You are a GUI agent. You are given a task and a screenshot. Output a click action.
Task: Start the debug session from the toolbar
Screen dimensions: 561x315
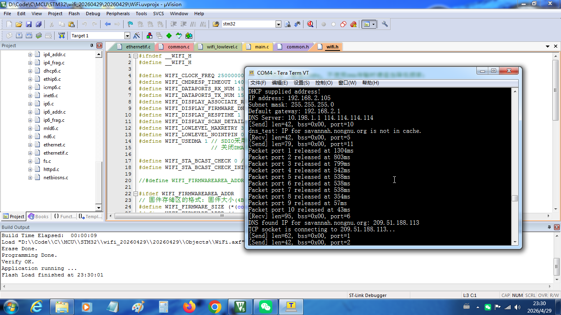click(310, 24)
